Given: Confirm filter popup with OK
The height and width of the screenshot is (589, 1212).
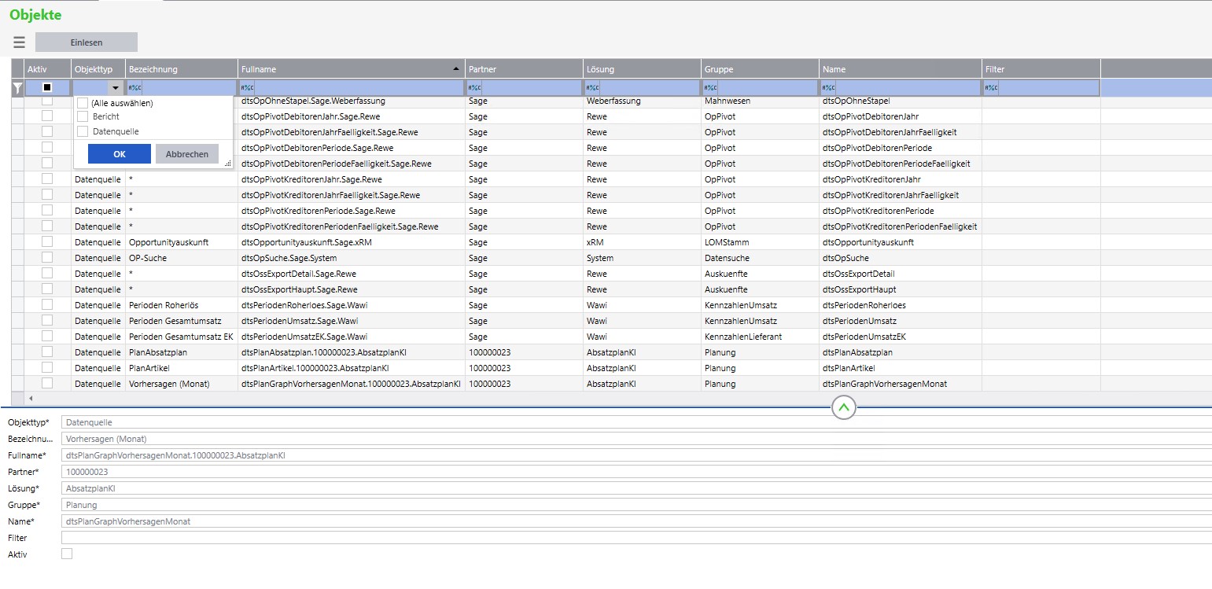Looking at the screenshot, I should [120, 154].
